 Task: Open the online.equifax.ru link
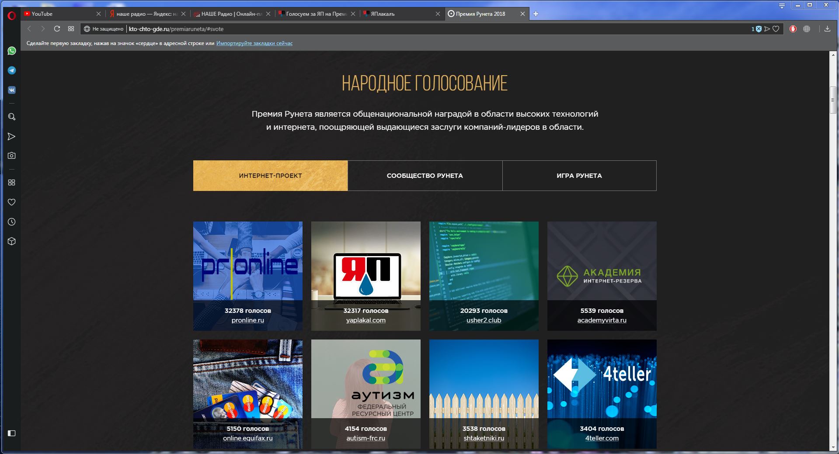[x=248, y=438]
